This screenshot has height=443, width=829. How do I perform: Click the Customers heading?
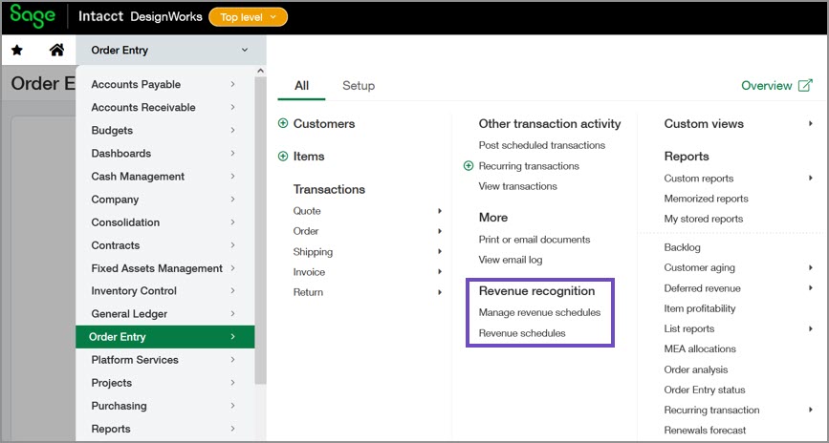click(324, 123)
